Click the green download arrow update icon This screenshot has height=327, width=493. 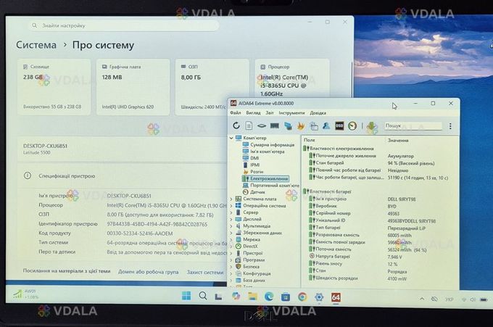[372, 127]
